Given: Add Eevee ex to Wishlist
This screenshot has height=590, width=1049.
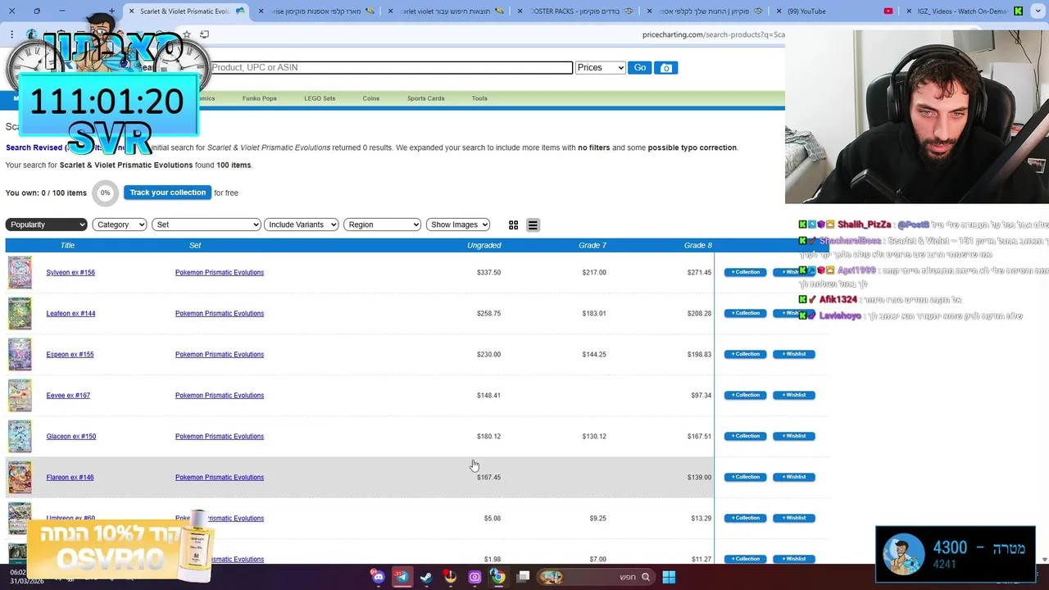Looking at the screenshot, I should 793,395.
